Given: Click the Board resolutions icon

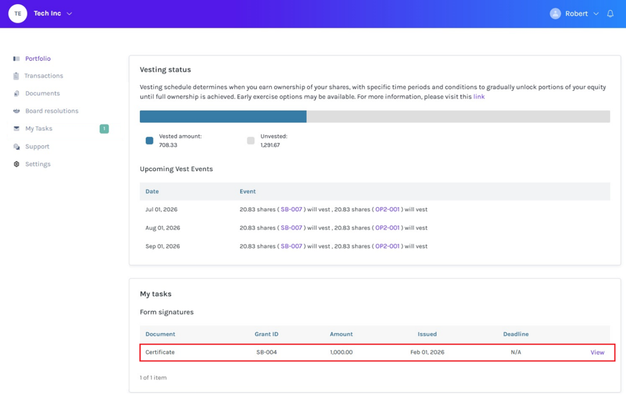Looking at the screenshot, I should [x=16, y=111].
